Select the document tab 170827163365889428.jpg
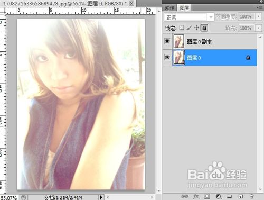Image resolution: width=264 pixels, height=200 pixels. coord(68,3)
